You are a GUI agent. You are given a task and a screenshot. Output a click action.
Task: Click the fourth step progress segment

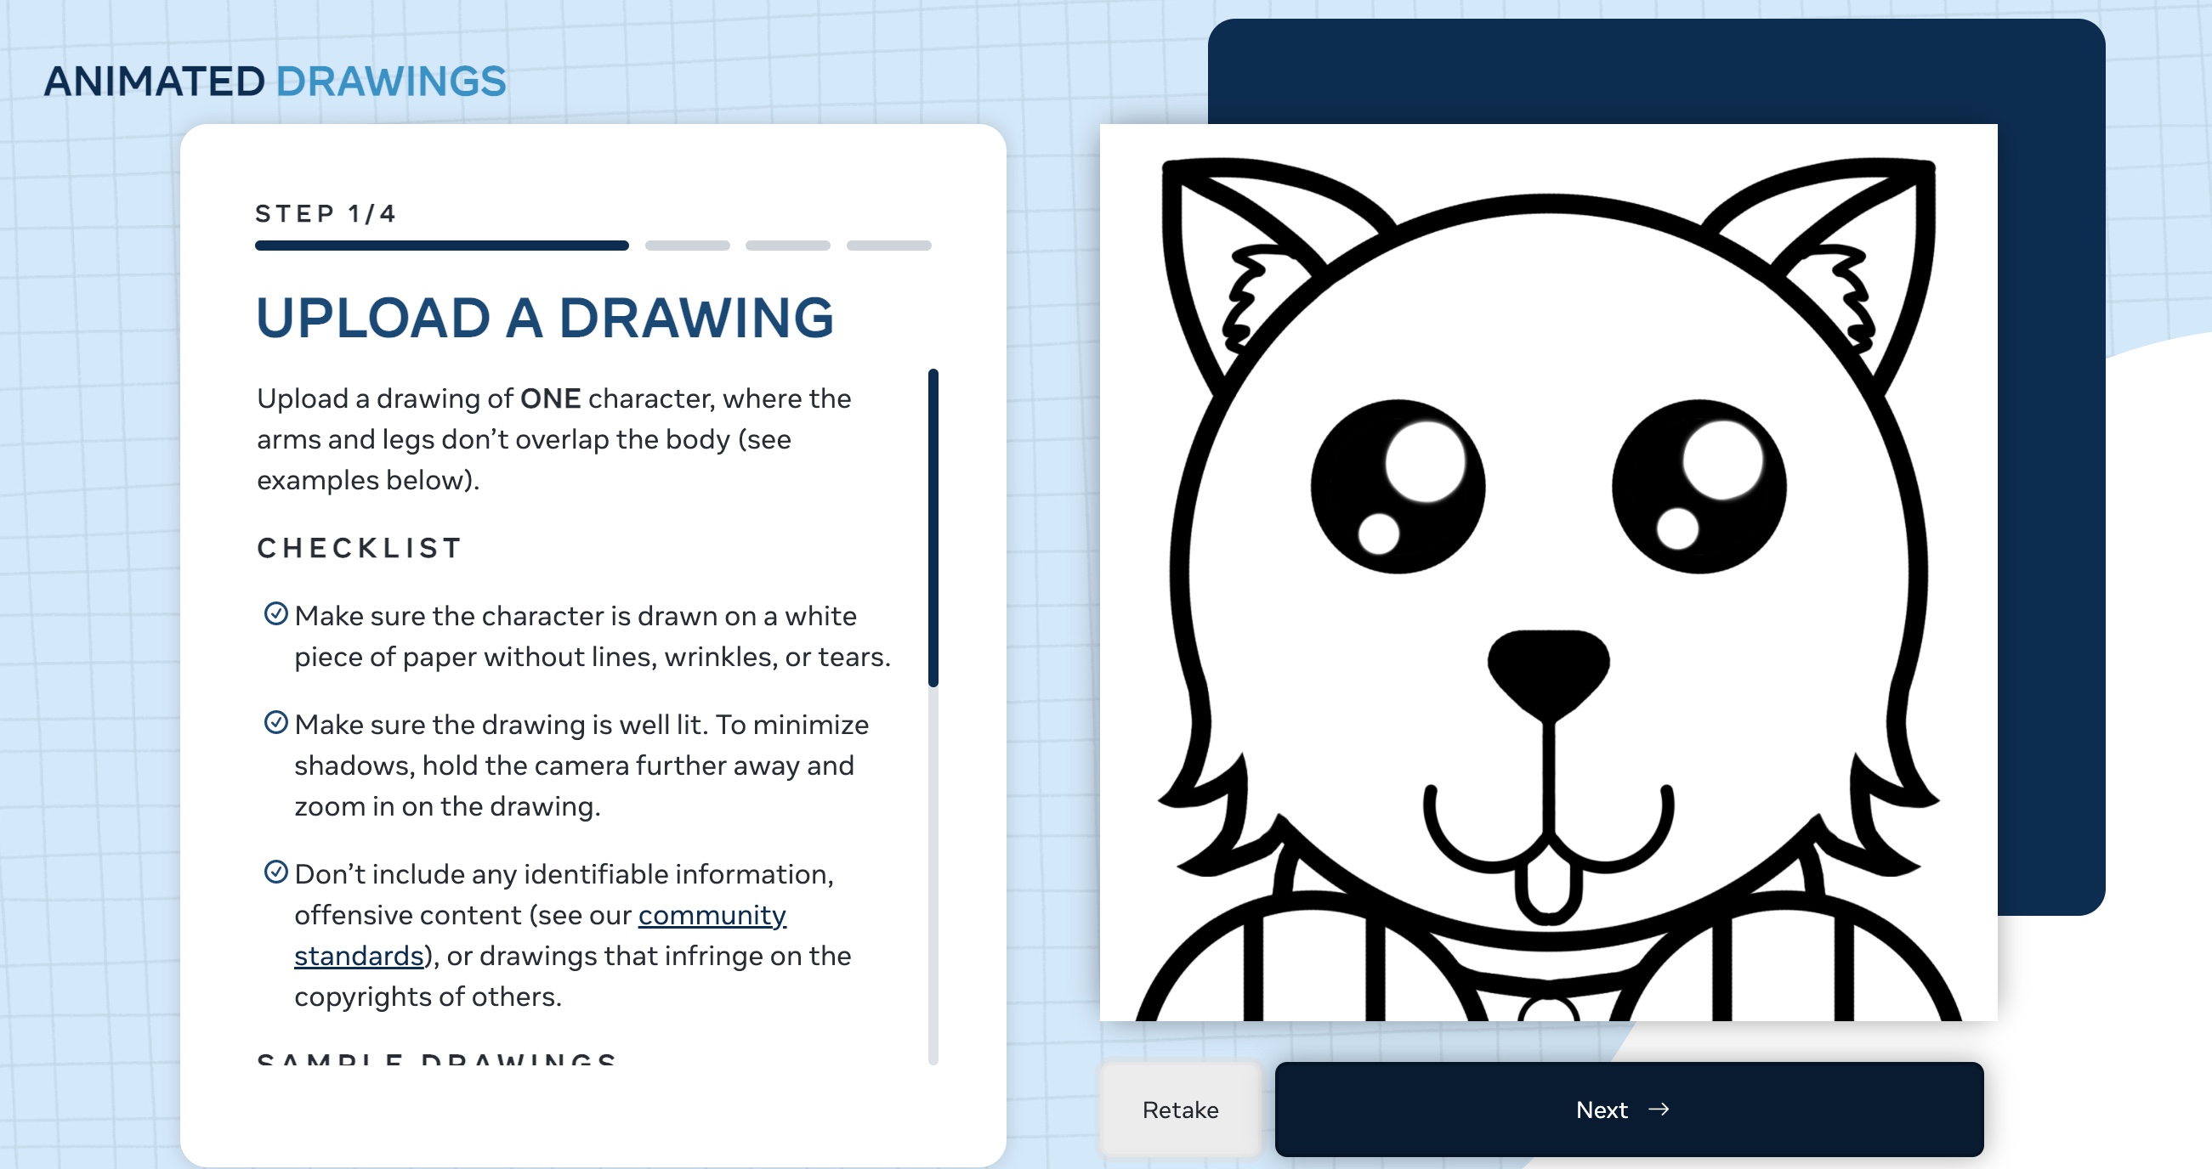(x=888, y=246)
